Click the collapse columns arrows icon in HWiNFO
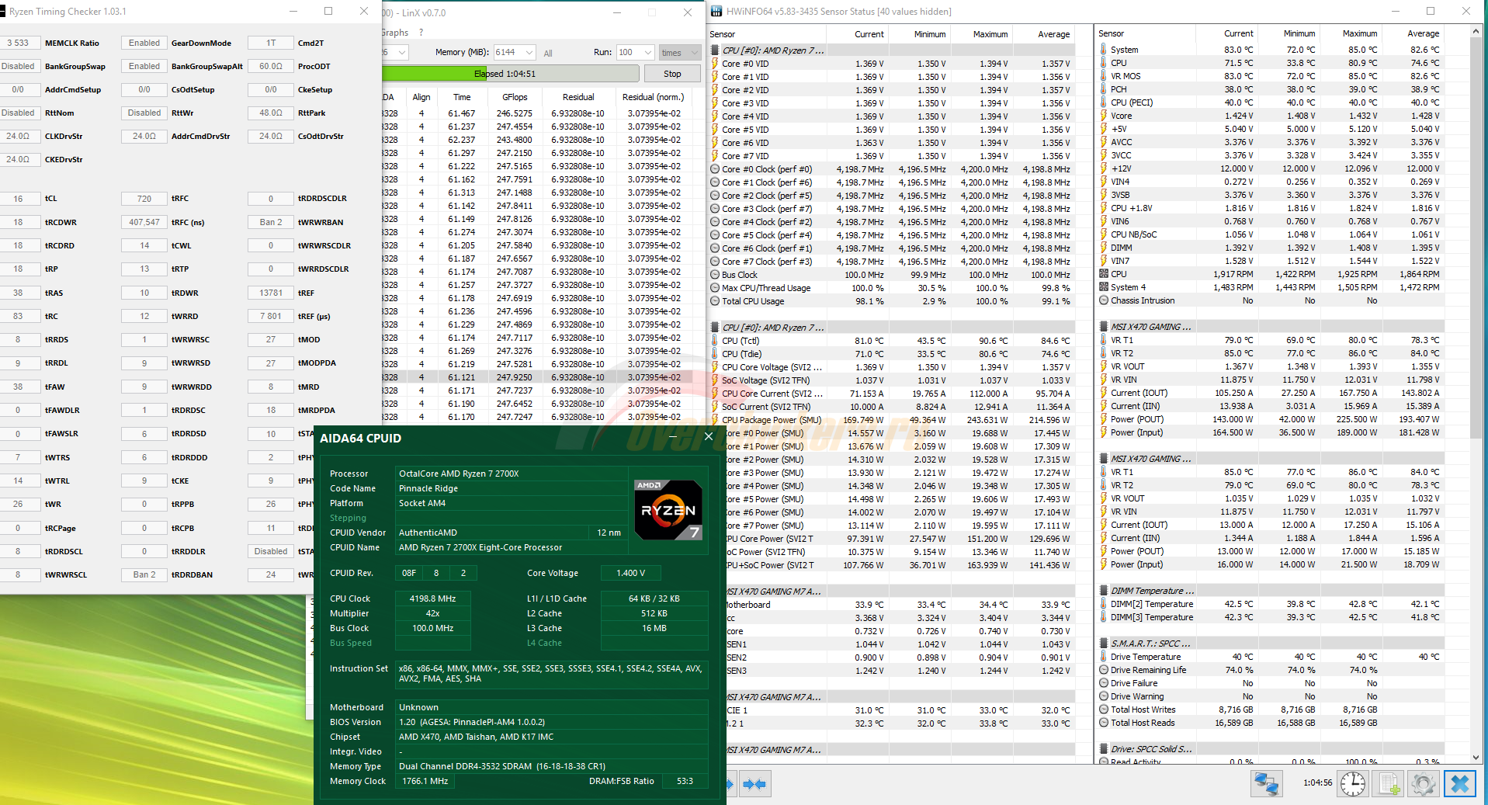Image resolution: width=1488 pixels, height=805 pixels. pos(754,784)
